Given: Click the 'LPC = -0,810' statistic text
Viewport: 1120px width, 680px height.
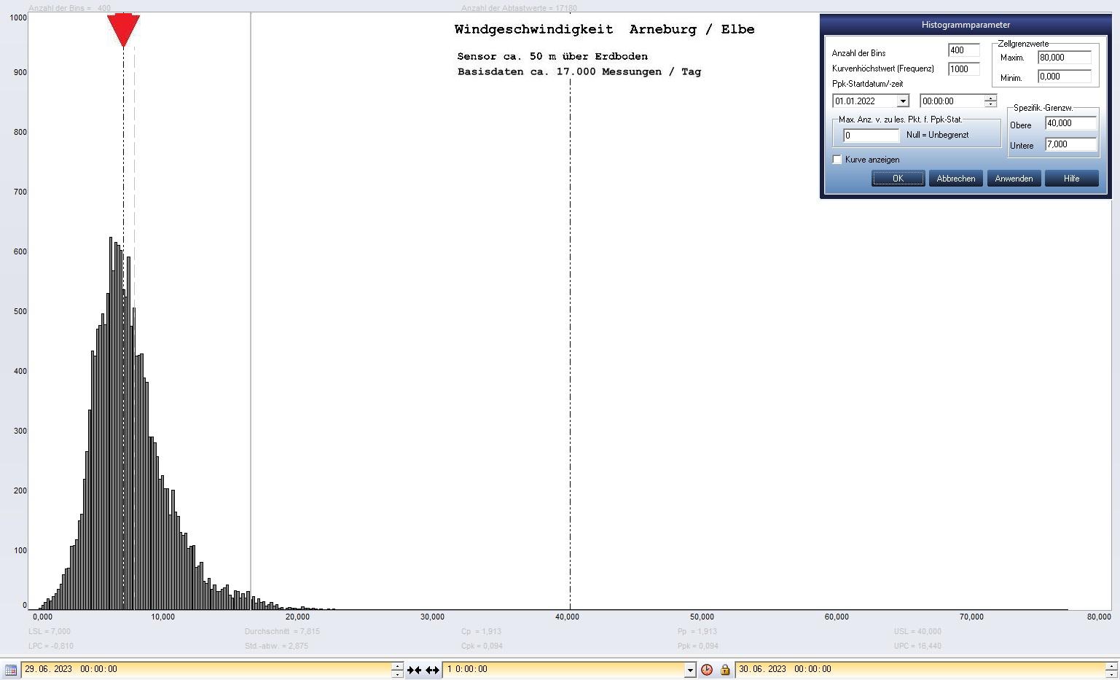Looking at the screenshot, I should pos(51,646).
